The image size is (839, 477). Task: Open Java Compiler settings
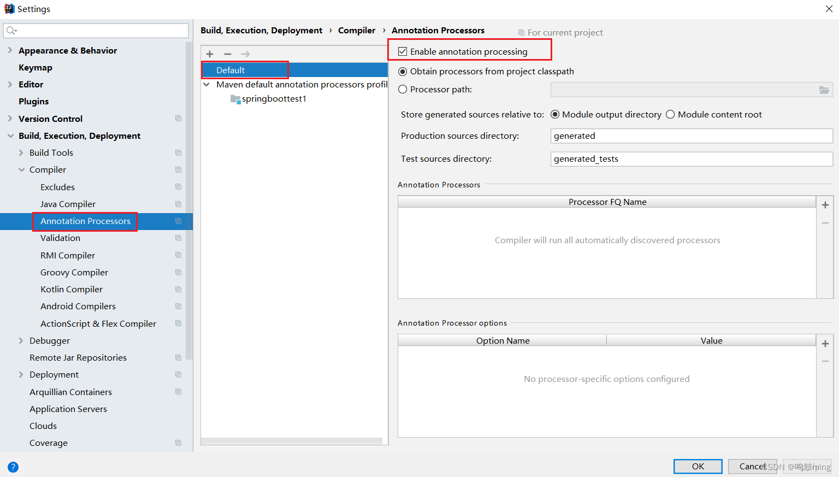click(68, 204)
